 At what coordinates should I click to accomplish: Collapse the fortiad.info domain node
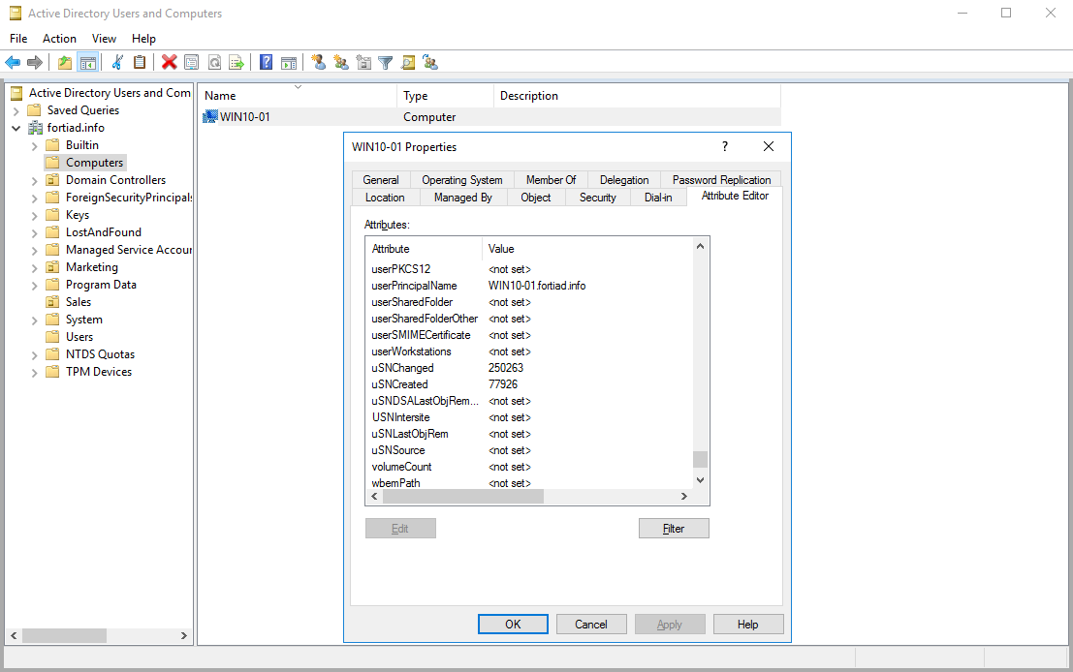(x=16, y=127)
